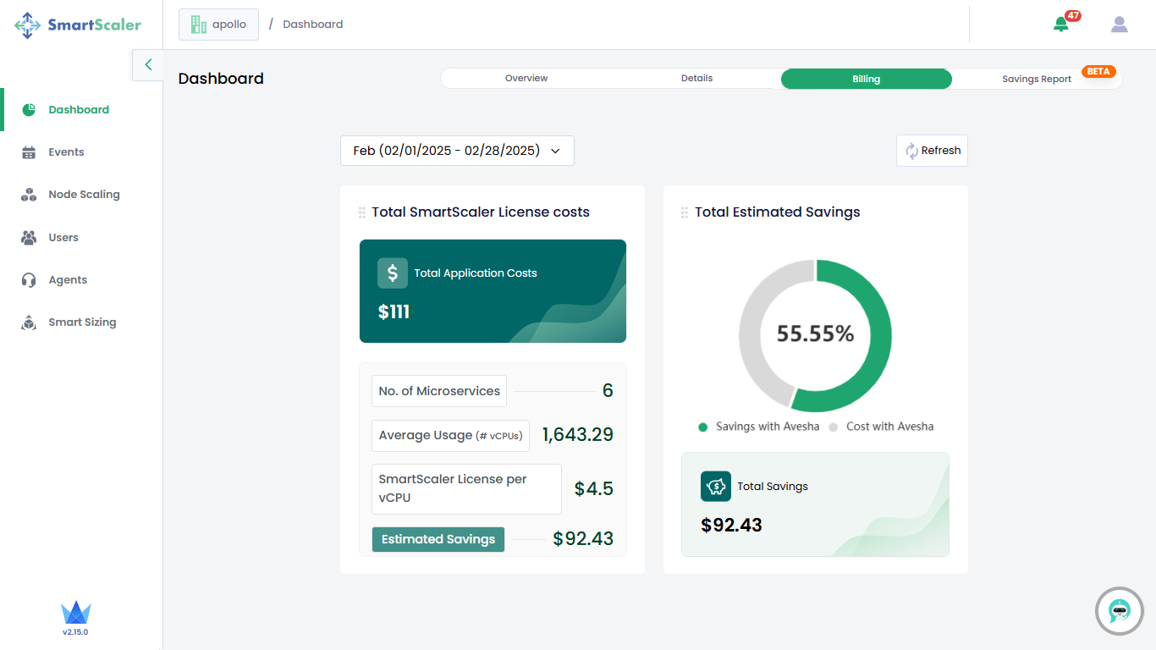Toggle the Cost with Avesha legend item
This screenshot has height=650, width=1156.
point(881,427)
